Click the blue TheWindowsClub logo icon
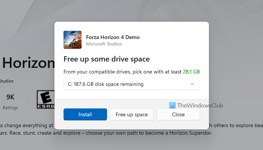Viewport: 263px width, 150px height. click(172, 106)
